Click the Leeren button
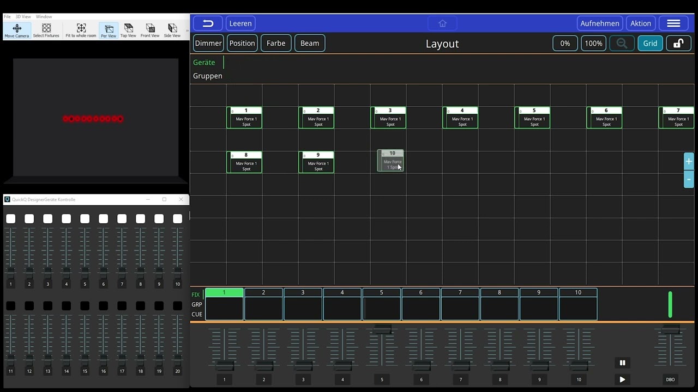 (240, 23)
